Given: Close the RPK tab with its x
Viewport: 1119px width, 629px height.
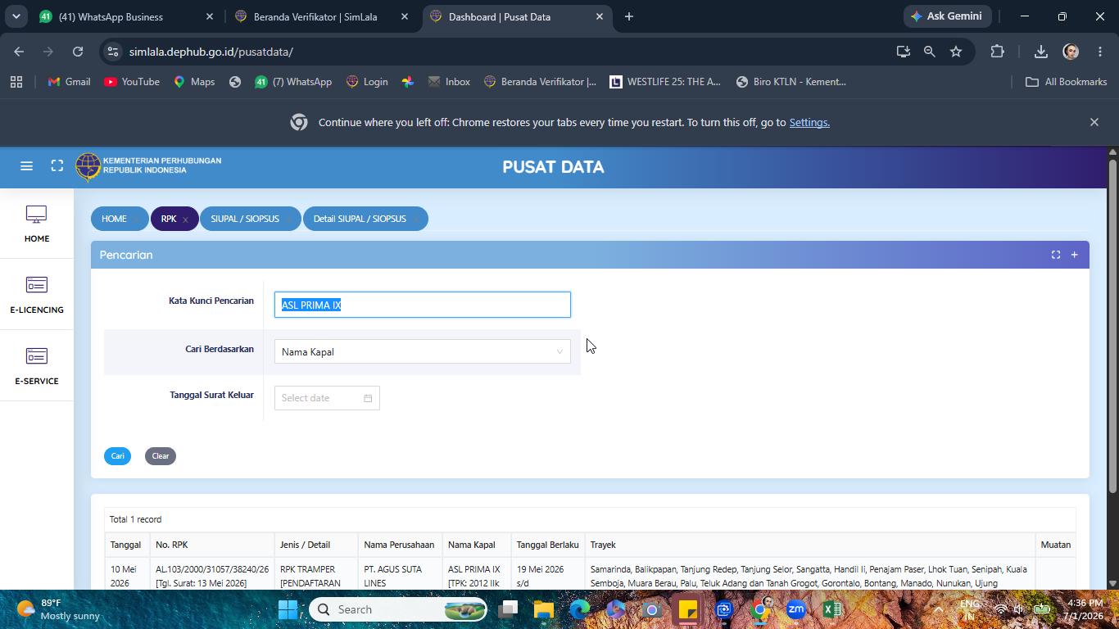Looking at the screenshot, I should point(186,219).
